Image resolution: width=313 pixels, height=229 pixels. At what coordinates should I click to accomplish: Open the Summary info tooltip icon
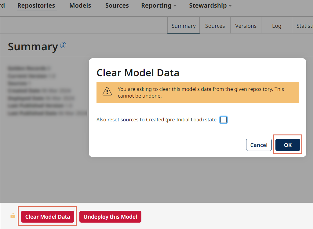pyautogui.click(x=64, y=45)
